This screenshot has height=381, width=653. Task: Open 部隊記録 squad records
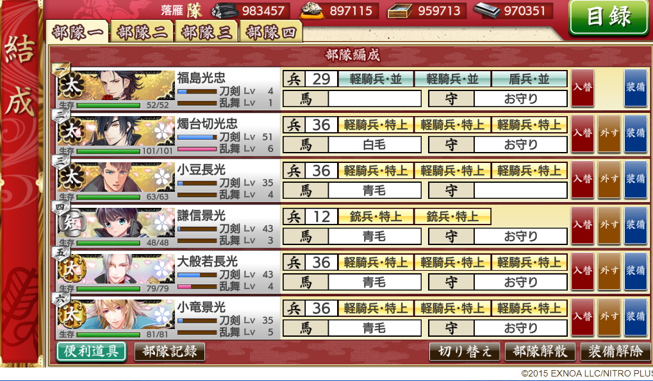169,351
